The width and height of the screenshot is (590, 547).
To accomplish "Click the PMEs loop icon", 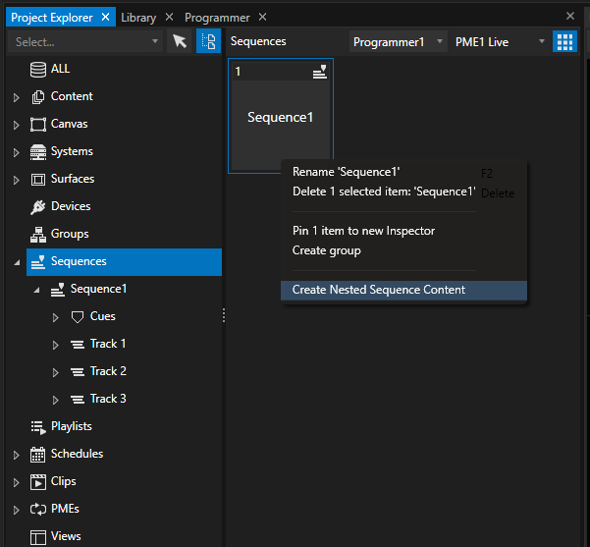I will click(38, 510).
